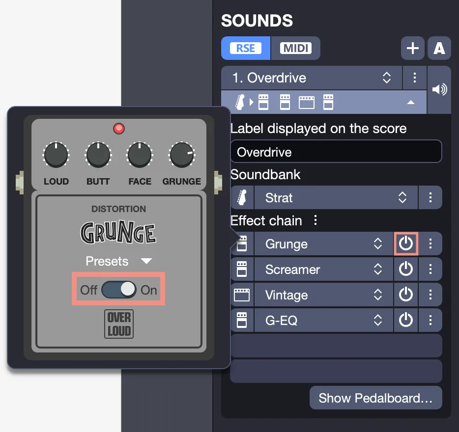Toggle Screamer effect power button

(406, 269)
